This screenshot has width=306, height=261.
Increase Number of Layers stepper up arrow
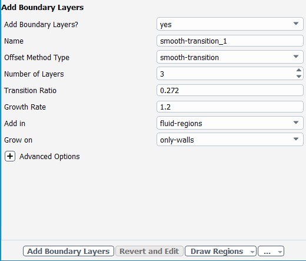(x=299, y=70)
